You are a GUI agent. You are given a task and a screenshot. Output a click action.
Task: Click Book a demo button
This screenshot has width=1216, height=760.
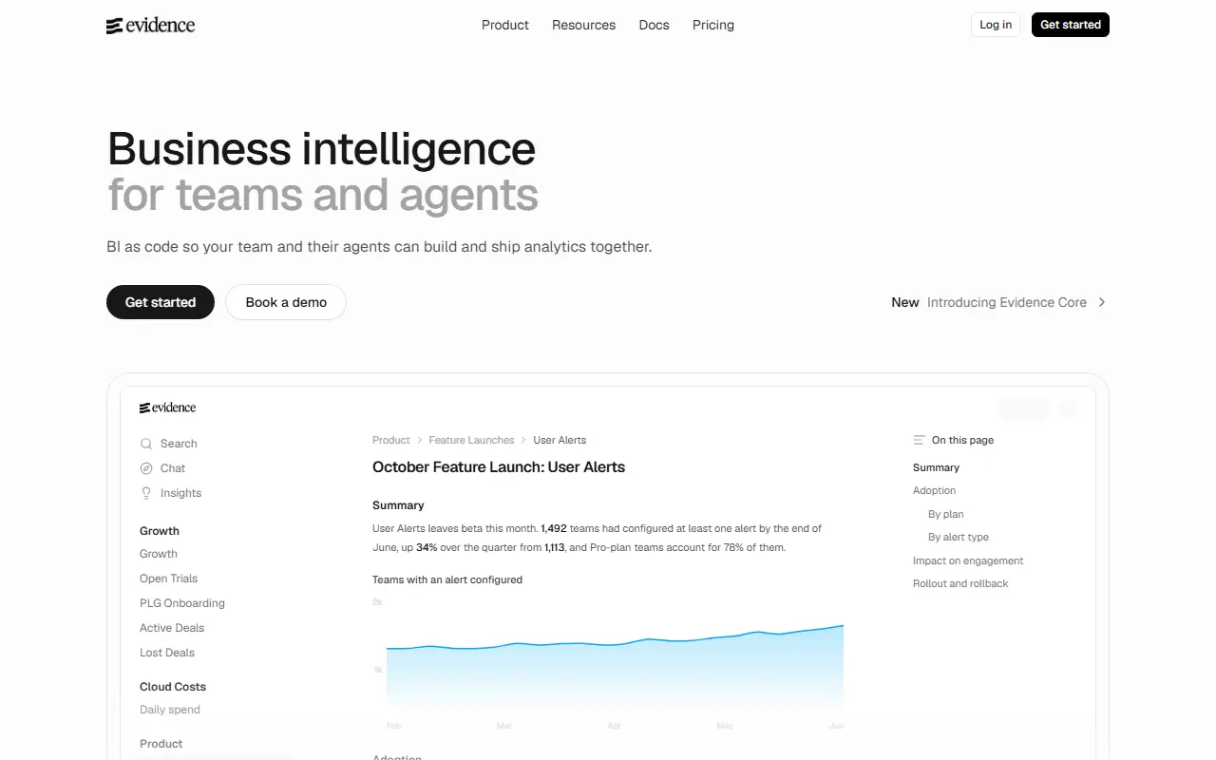click(x=286, y=302)
